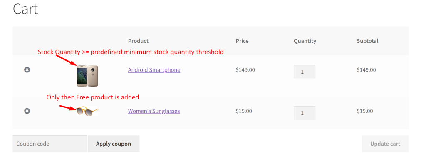
Task: Click into the Coupon code field
Action: pyautogui.click(x=50, y=144)
